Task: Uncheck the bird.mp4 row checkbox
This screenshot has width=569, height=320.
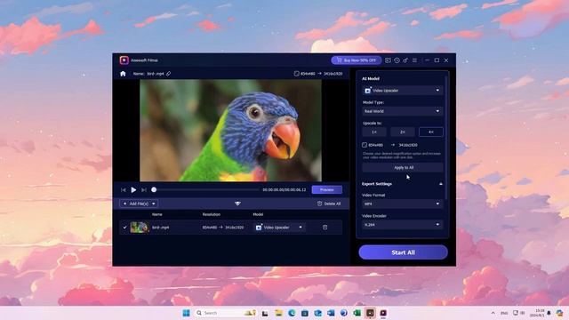Action: (x=124, y=228)
